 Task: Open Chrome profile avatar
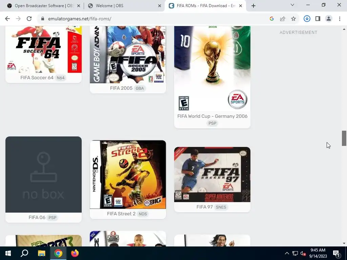click(329, 19)
